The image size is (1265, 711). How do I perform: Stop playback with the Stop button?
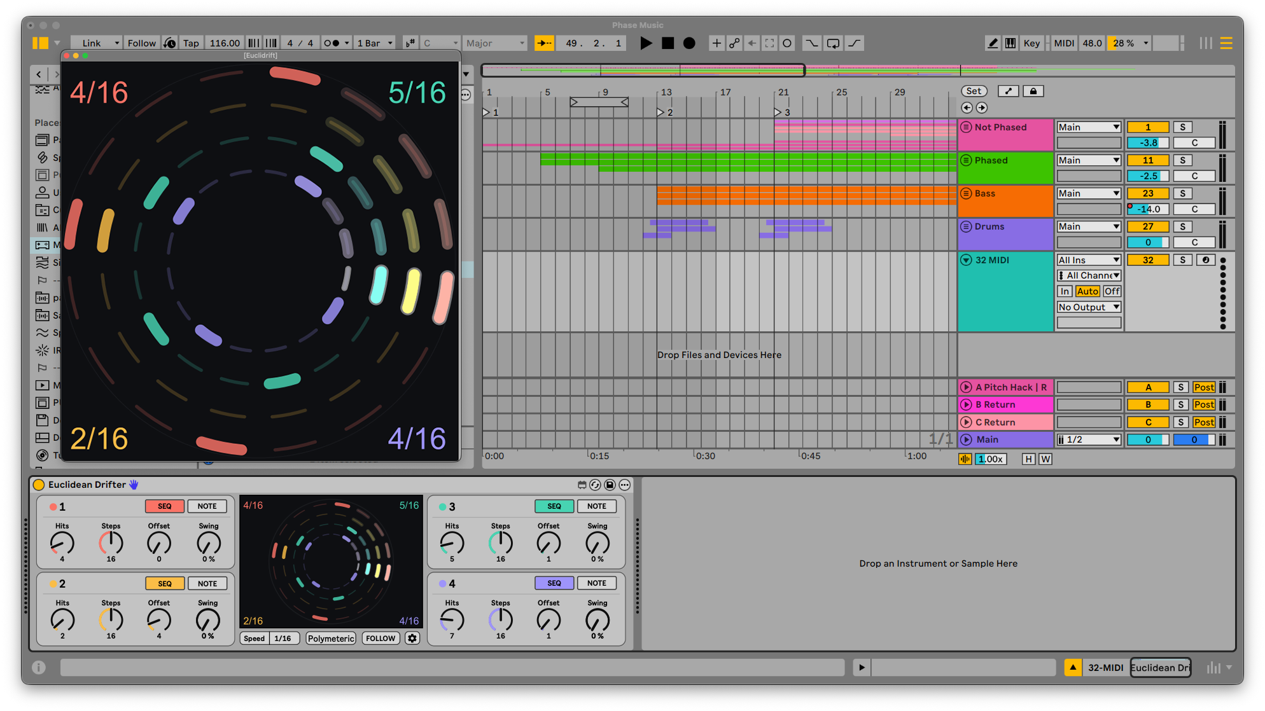pyautogui.click(x=667, y=43)
